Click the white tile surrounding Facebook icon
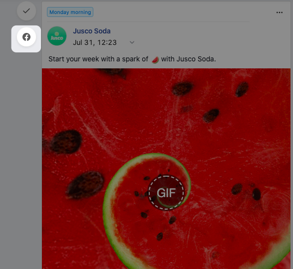This screenshot has height=269, width=293. coord(26,39)
